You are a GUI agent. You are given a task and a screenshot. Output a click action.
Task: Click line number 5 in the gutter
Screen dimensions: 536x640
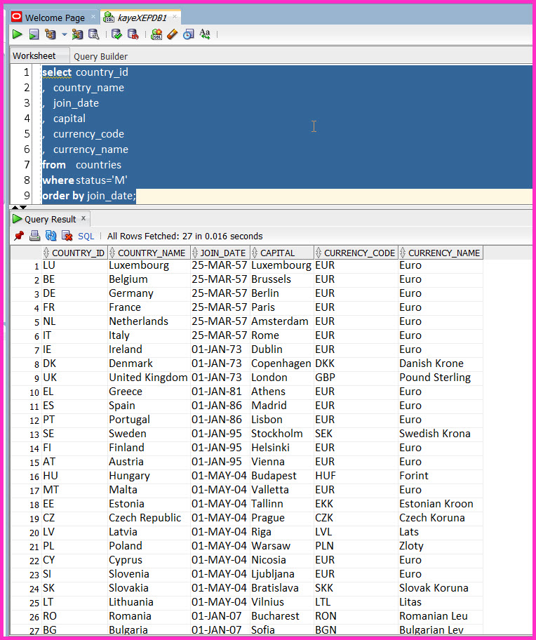click(x=27, y=134)
